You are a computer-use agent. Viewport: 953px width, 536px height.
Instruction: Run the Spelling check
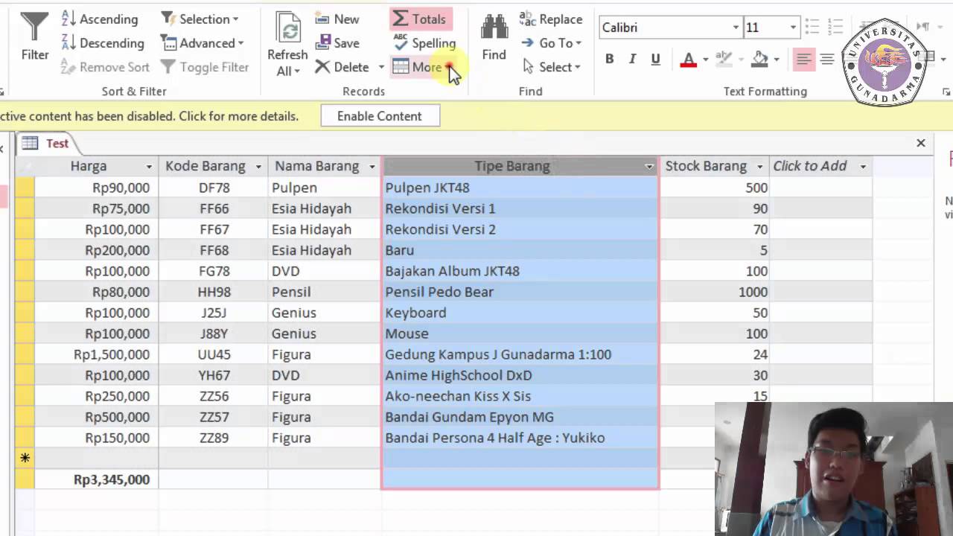pos(424,43)
